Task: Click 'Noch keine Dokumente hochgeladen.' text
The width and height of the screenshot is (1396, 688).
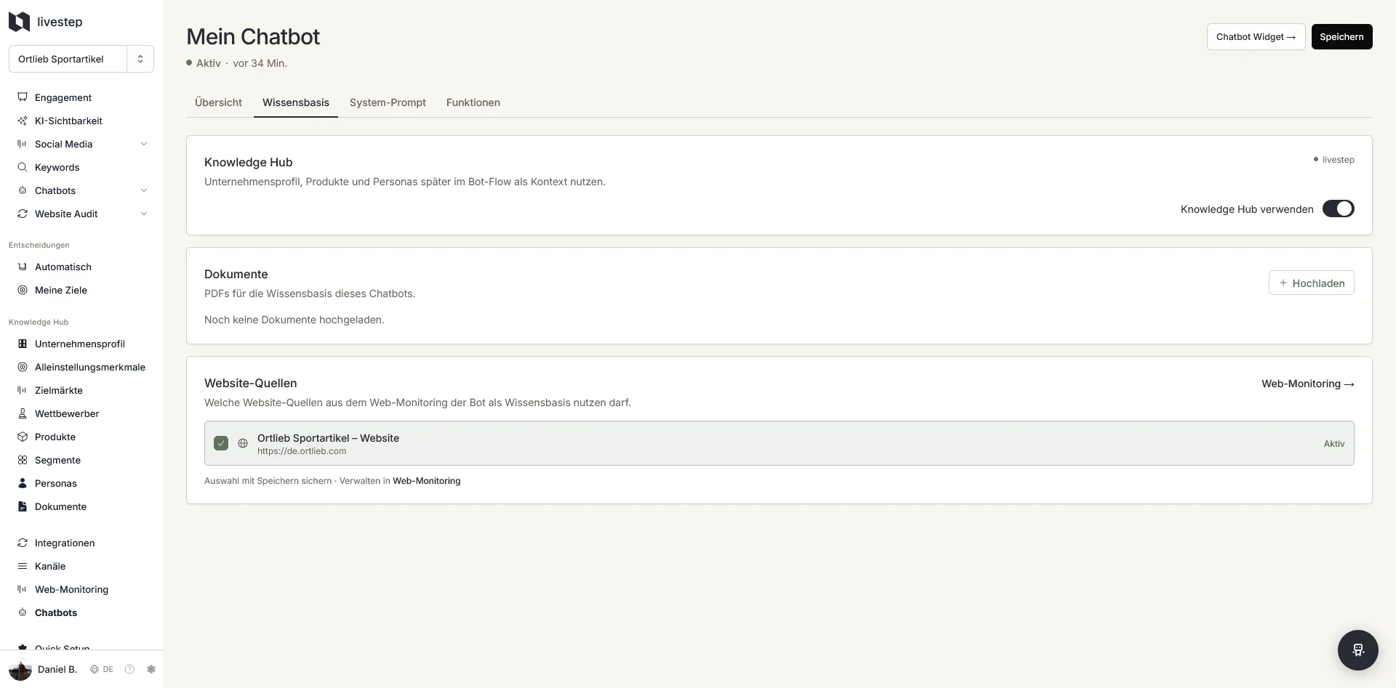Action: tap(294, 320)
